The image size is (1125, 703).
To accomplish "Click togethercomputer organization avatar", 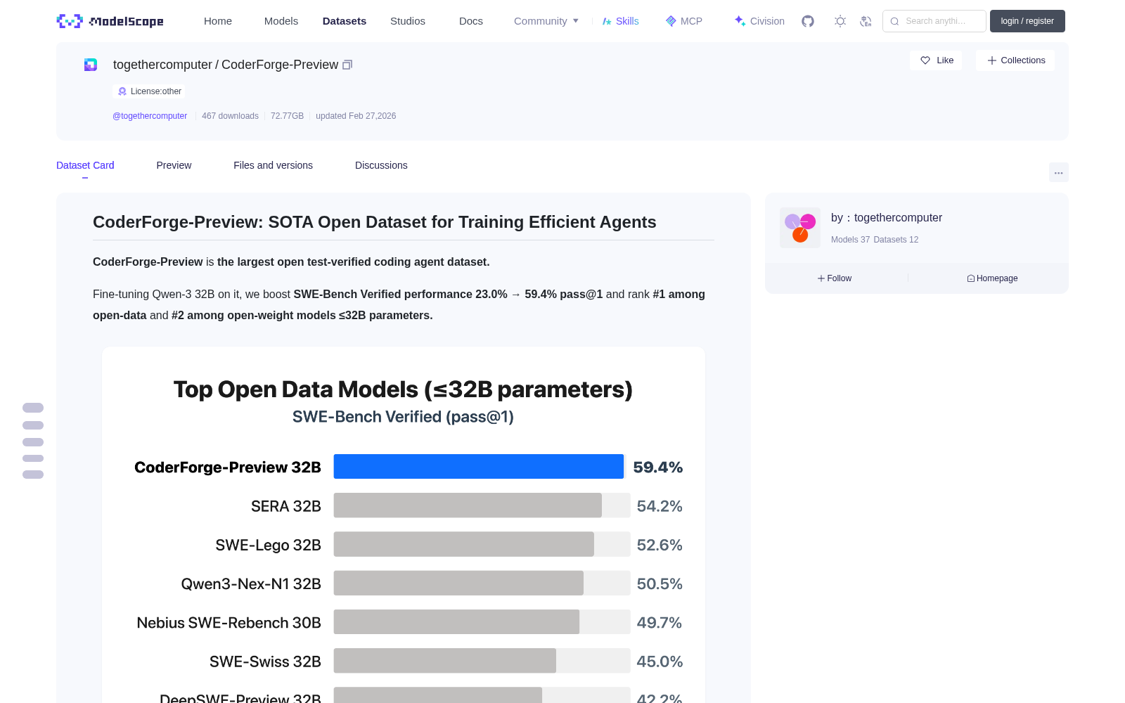I will point(800,228).
